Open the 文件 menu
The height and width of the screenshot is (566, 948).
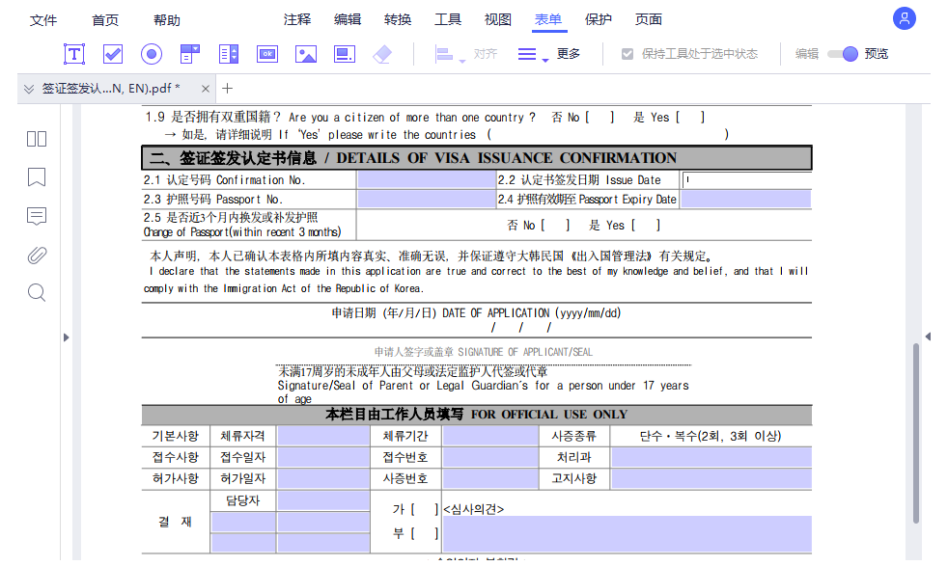[x=43, y=18]
